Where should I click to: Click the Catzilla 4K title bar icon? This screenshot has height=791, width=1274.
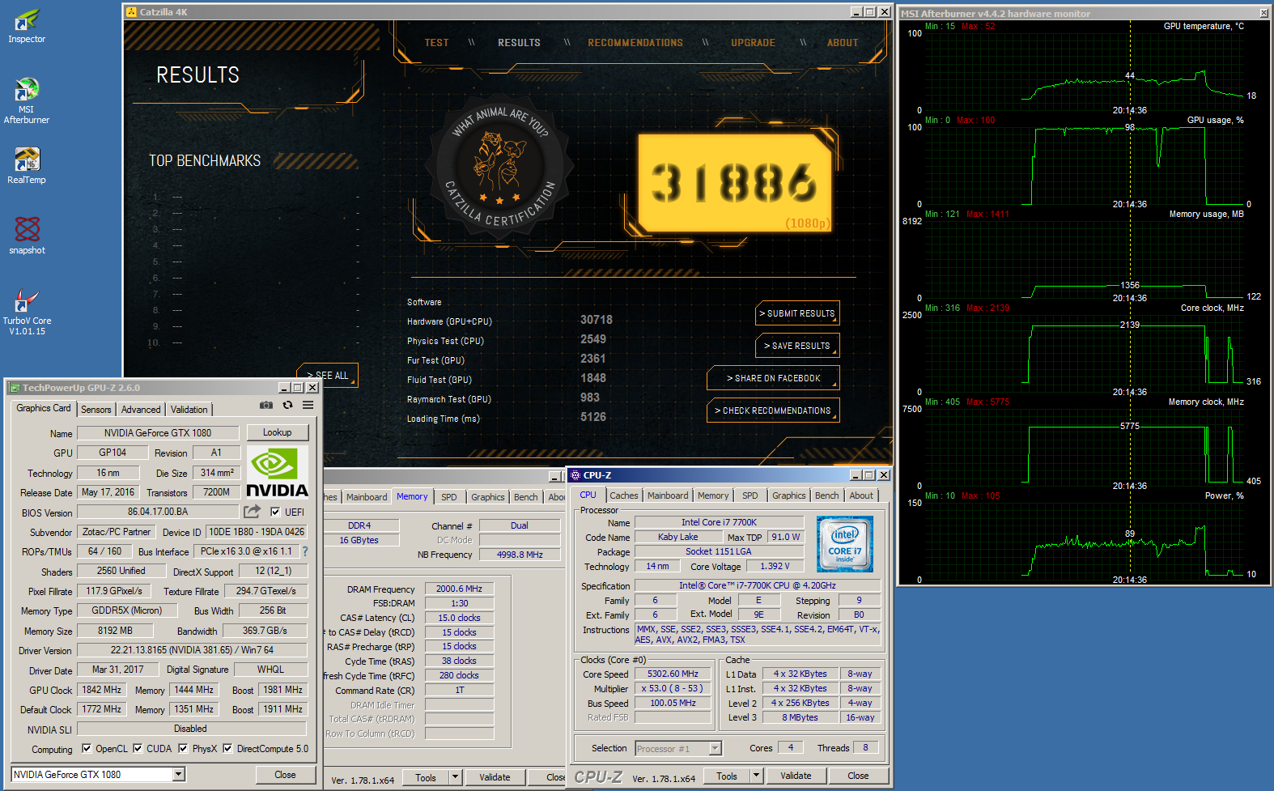131,12
